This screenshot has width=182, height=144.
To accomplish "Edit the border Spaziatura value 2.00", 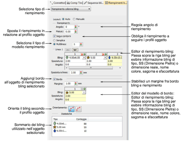I will (75, 96).
